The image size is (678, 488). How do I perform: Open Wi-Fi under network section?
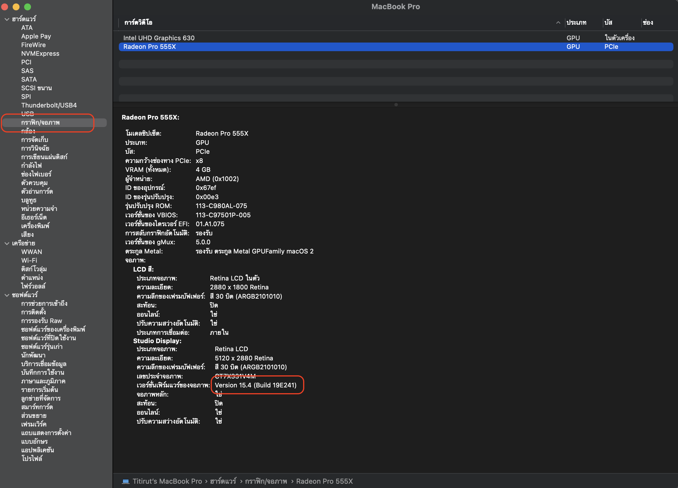click(29, 260)
